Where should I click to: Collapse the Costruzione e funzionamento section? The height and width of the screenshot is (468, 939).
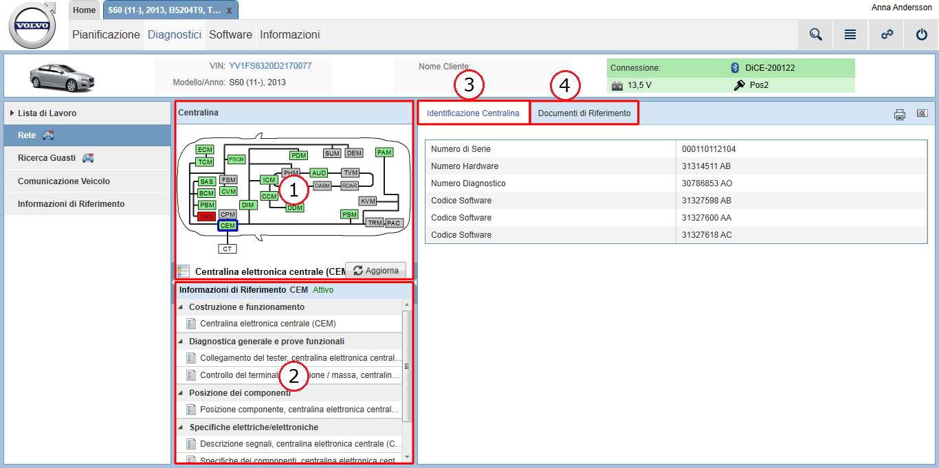[x=181, y=307]
